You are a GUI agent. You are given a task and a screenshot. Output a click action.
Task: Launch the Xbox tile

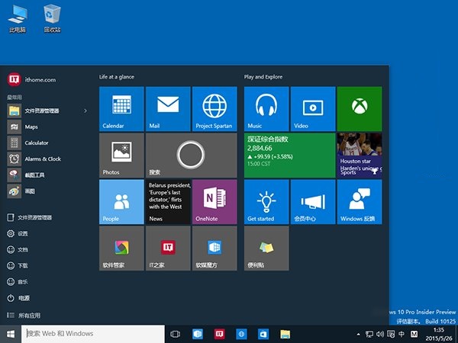360,108
